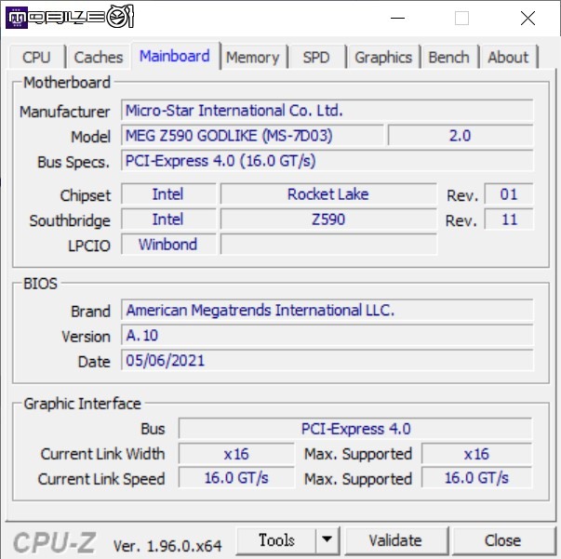This screenshot has width=561, height=559.
Task: Click the empty LPCIO model field
Action: tap(328, 245)
